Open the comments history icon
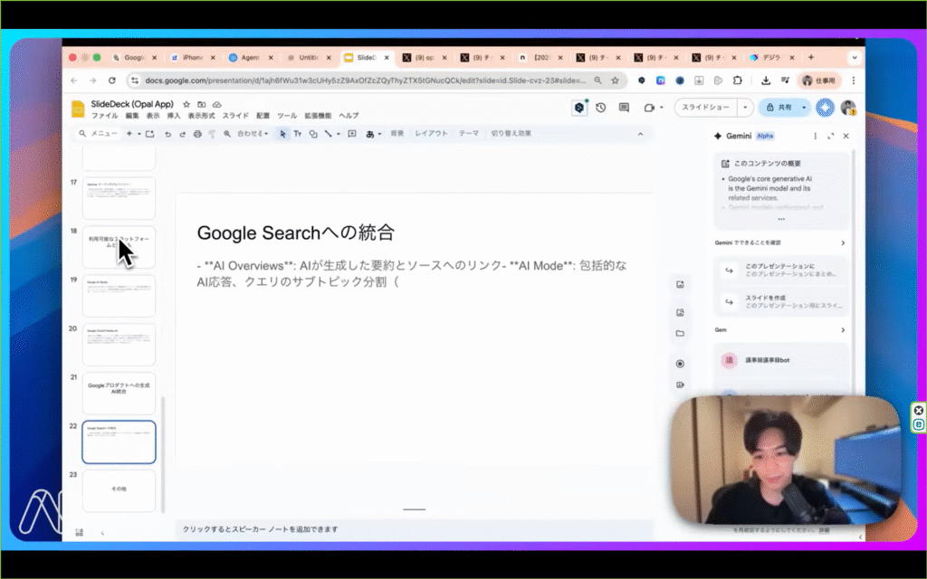Image resolution: width=927 pixels, height=579 pixels. point(625,108)
